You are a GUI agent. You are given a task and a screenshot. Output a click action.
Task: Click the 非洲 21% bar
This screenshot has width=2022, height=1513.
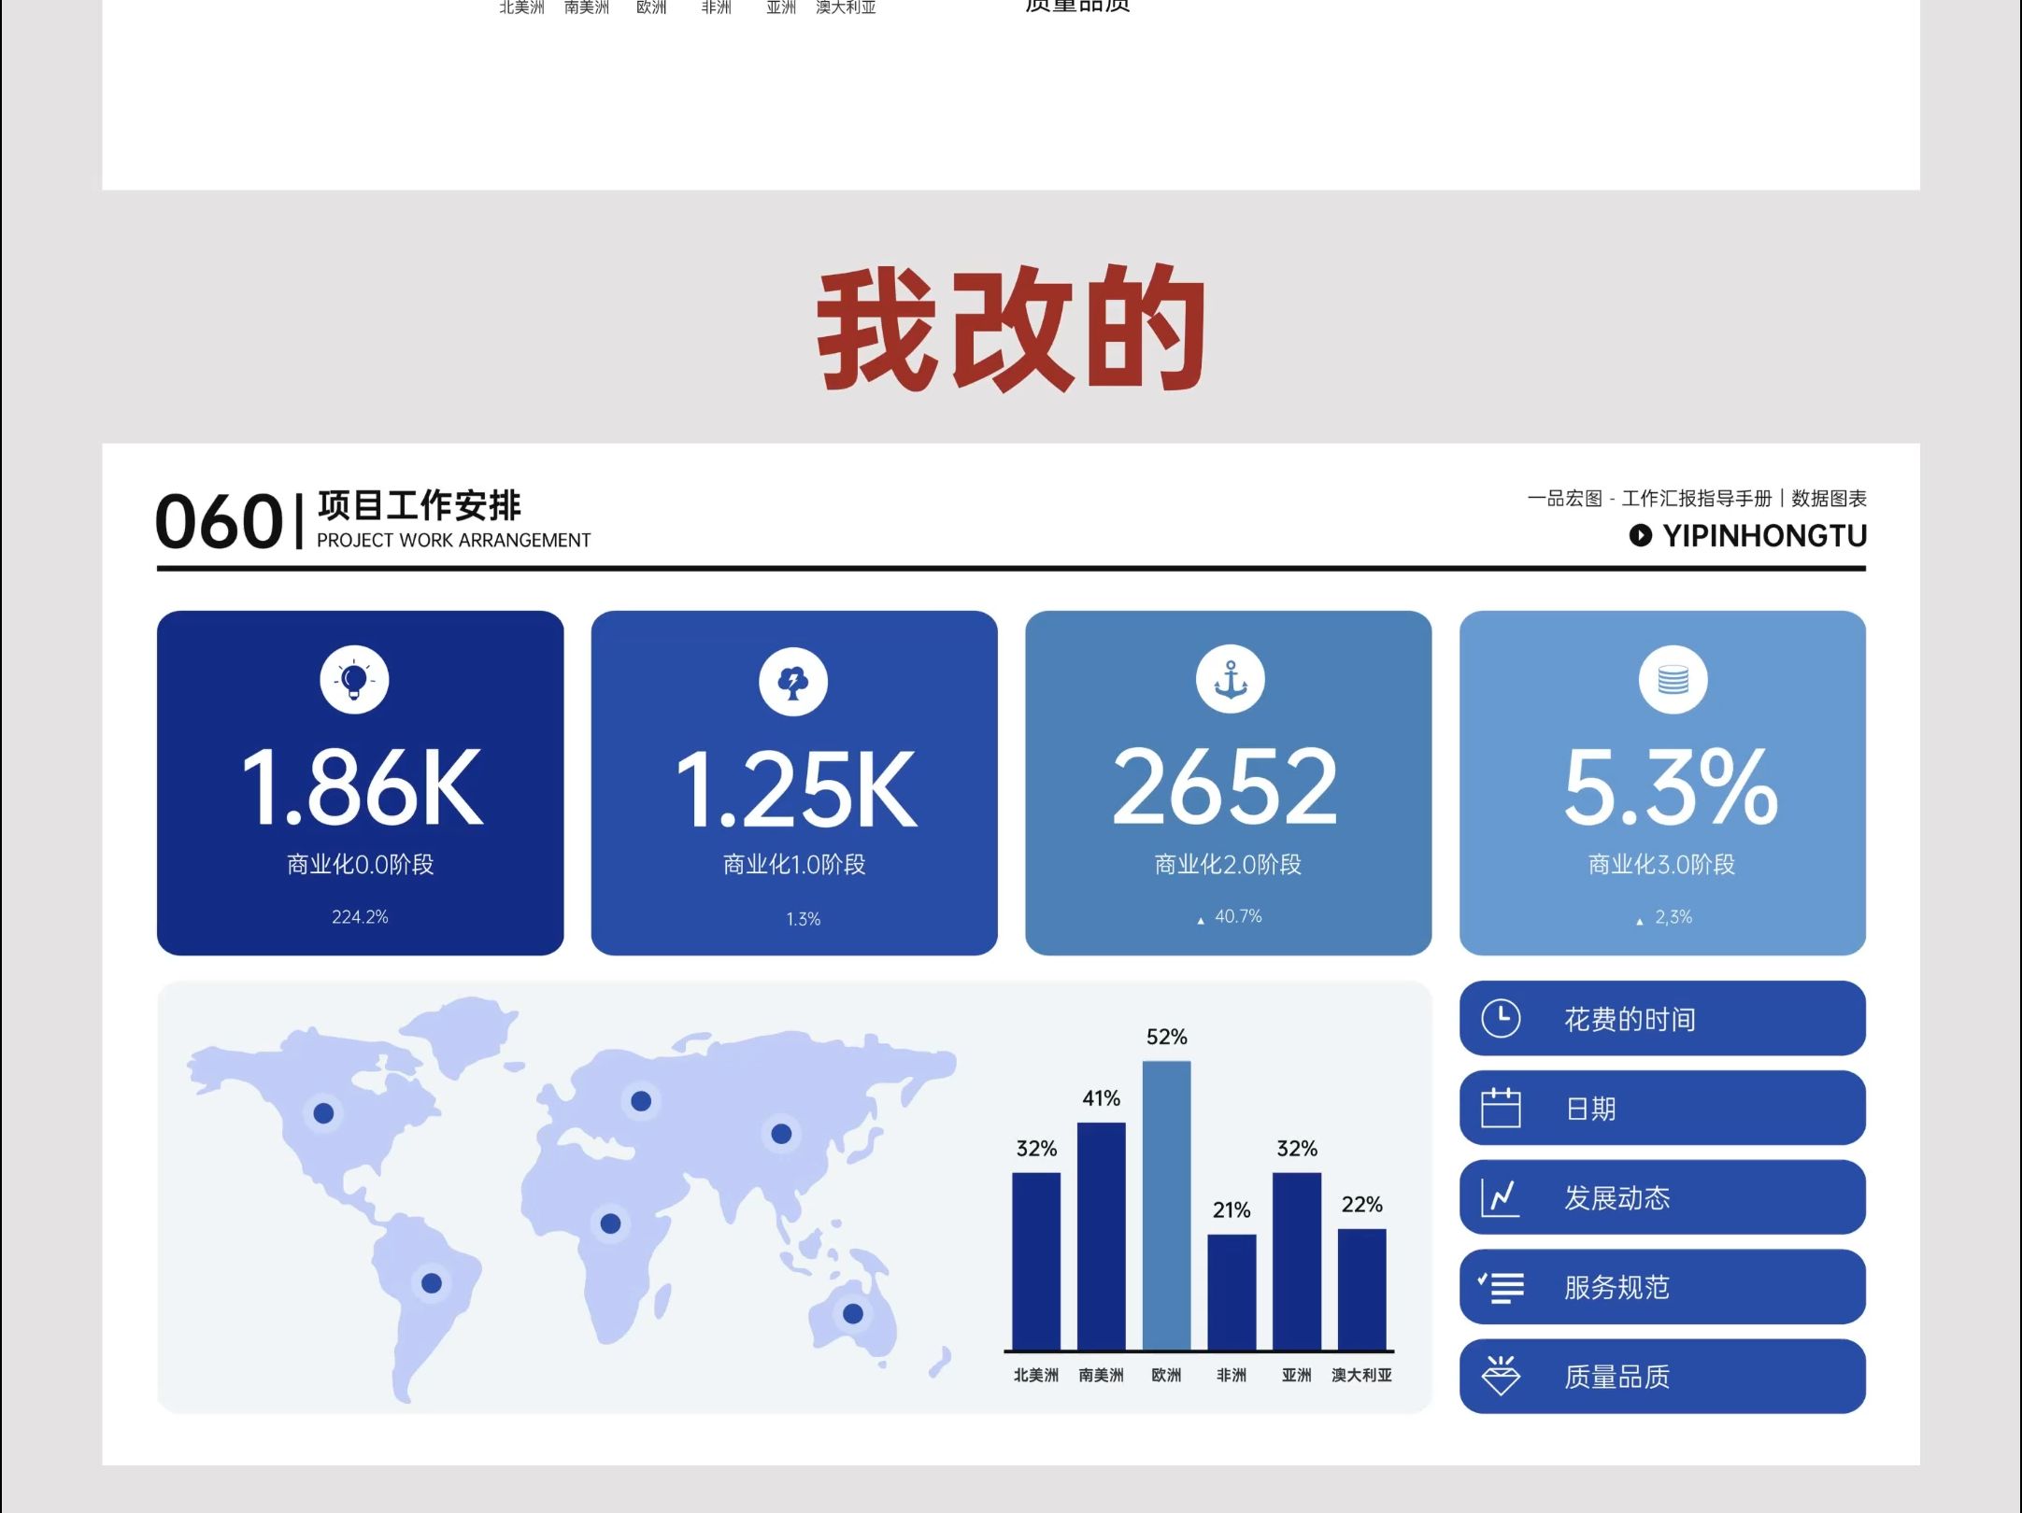[1232, 1292]
